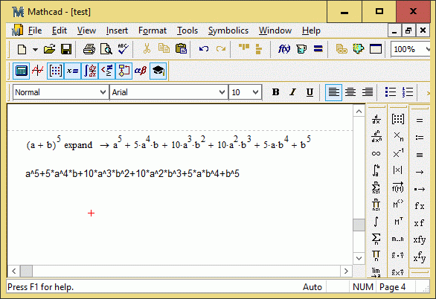Apply Italic formatting

pyautogui.click(x=292, y=92)
